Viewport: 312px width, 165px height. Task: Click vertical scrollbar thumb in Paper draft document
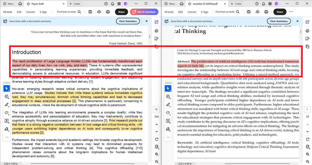pyautogui.click(x=149, y=37)
